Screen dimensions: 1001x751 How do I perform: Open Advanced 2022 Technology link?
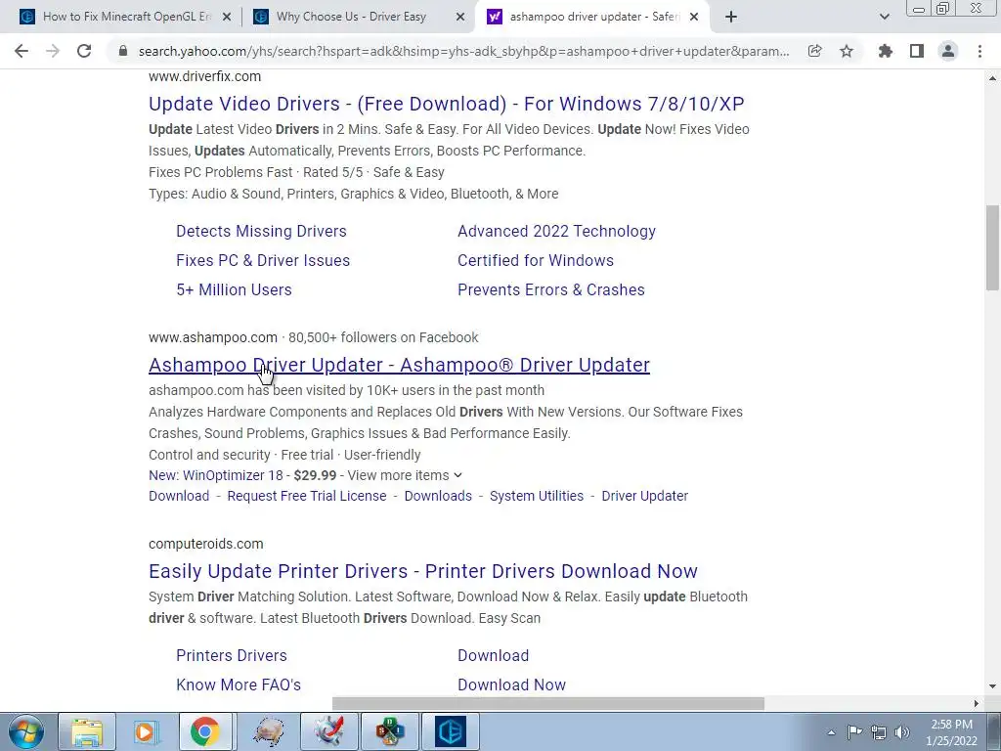[x=556, y=231]
